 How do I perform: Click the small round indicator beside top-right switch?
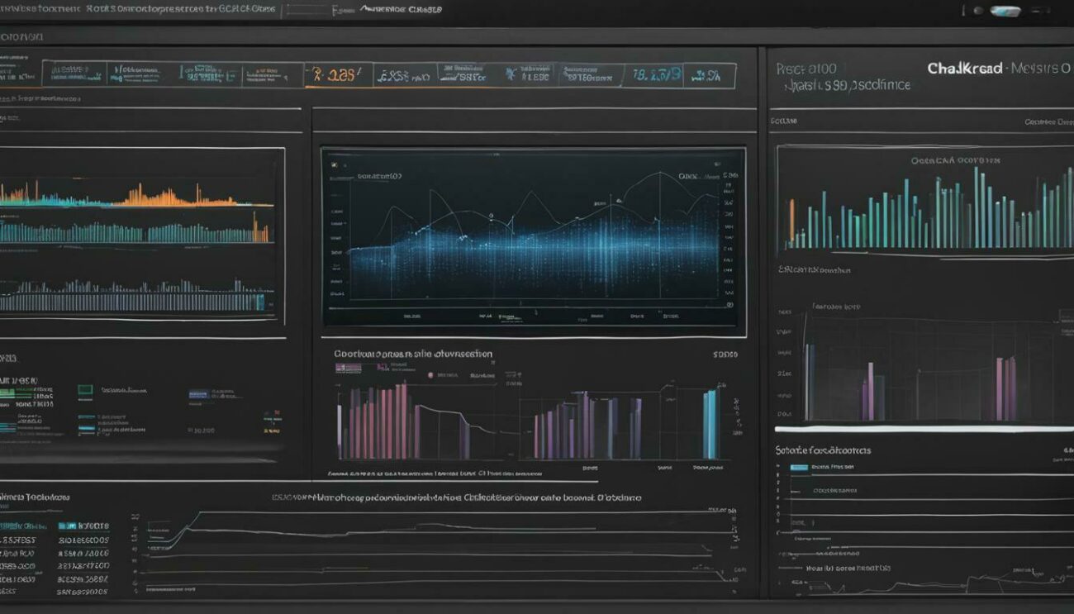click(x=978, y=11)
